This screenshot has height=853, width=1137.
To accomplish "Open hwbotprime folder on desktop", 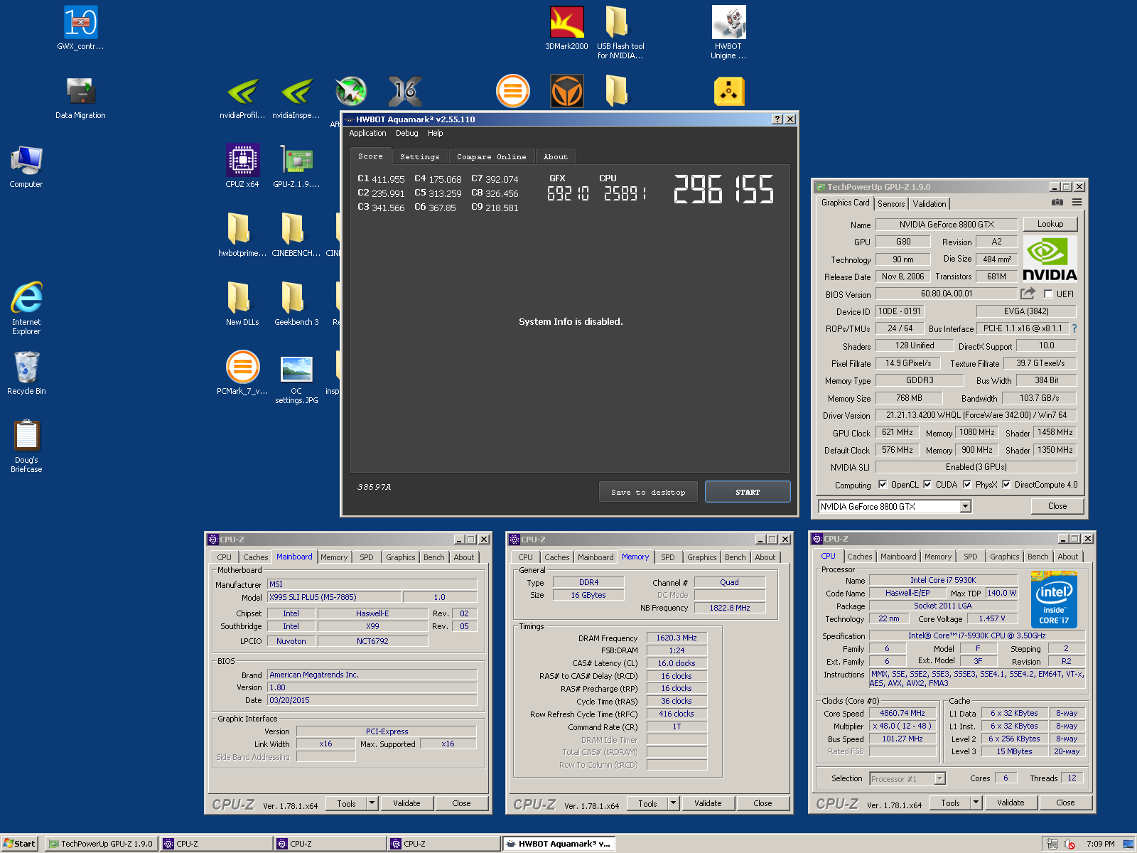I will [242, 235].
